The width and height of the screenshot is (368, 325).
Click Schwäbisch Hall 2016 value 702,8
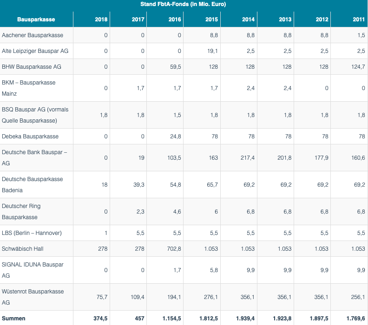[174, 249]
